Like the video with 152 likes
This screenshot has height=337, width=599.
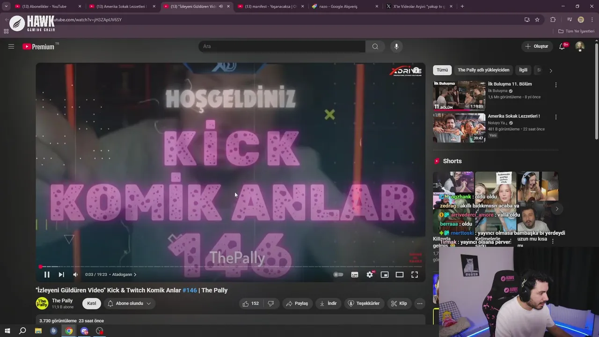pyautogui.click(x=250, y=303)
